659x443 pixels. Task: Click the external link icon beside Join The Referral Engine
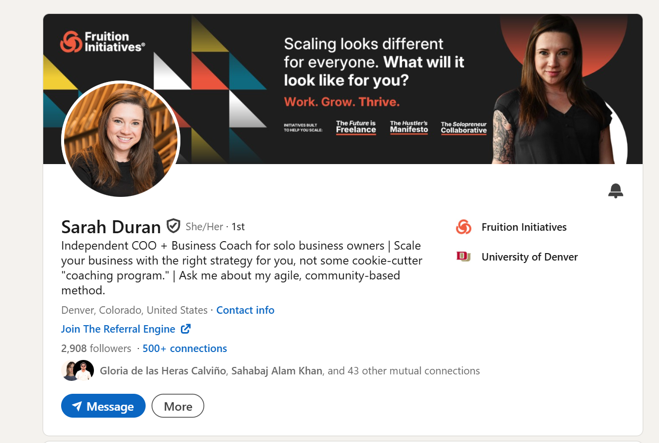(185, 329)
